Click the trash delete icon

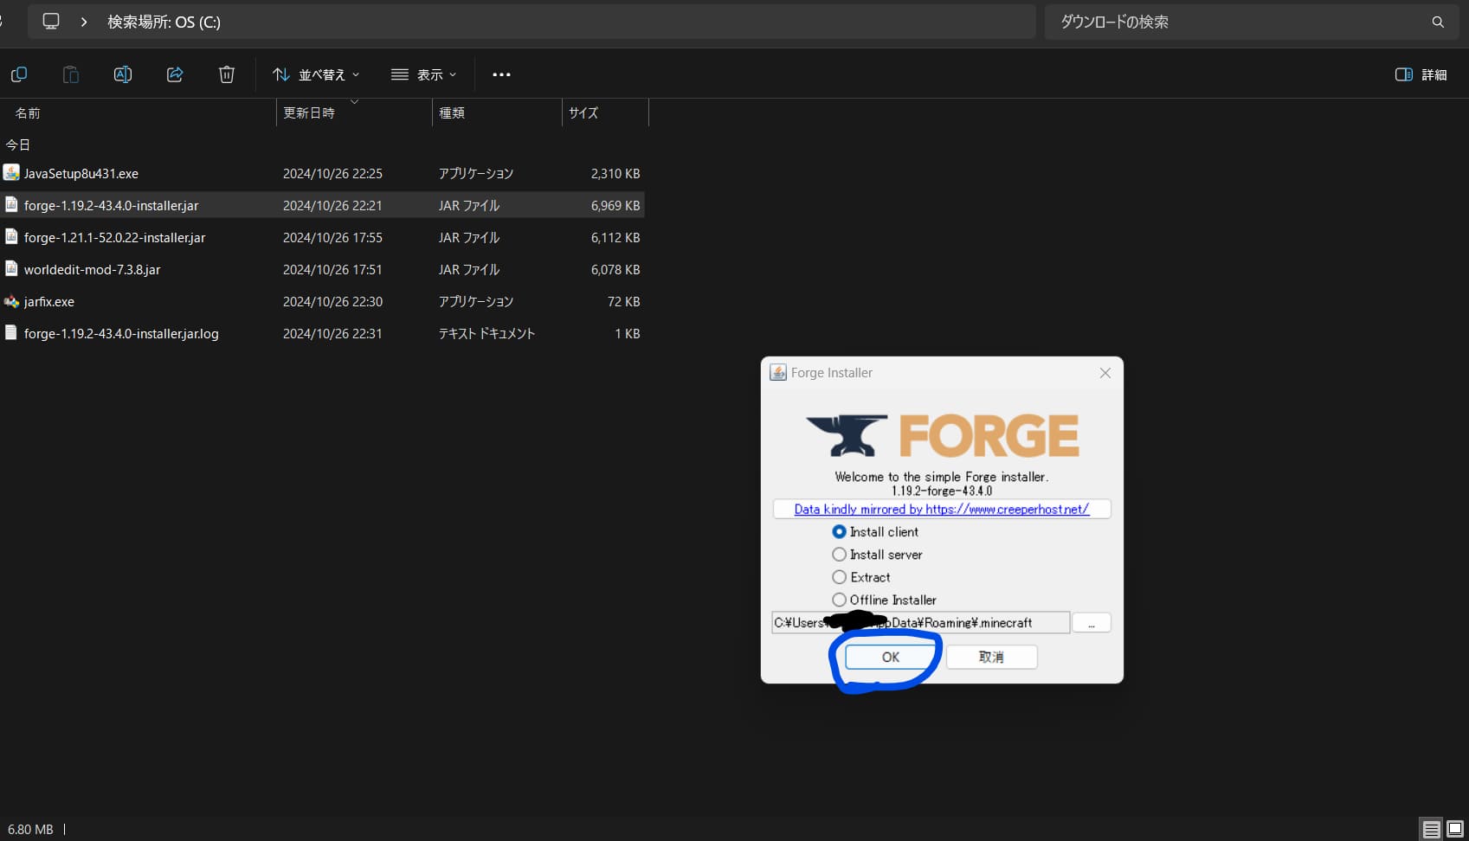point(227,74)
